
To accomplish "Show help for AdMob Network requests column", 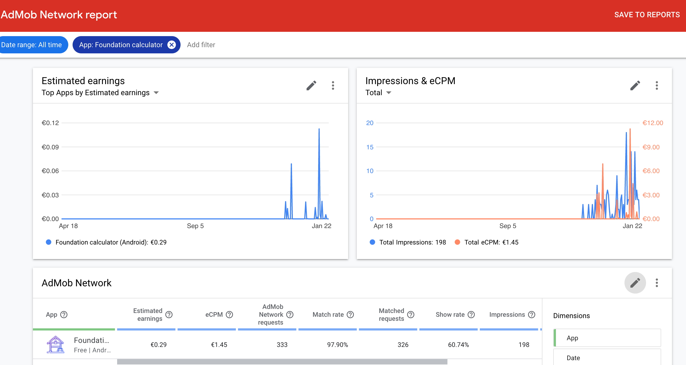I will click(290, 315).
